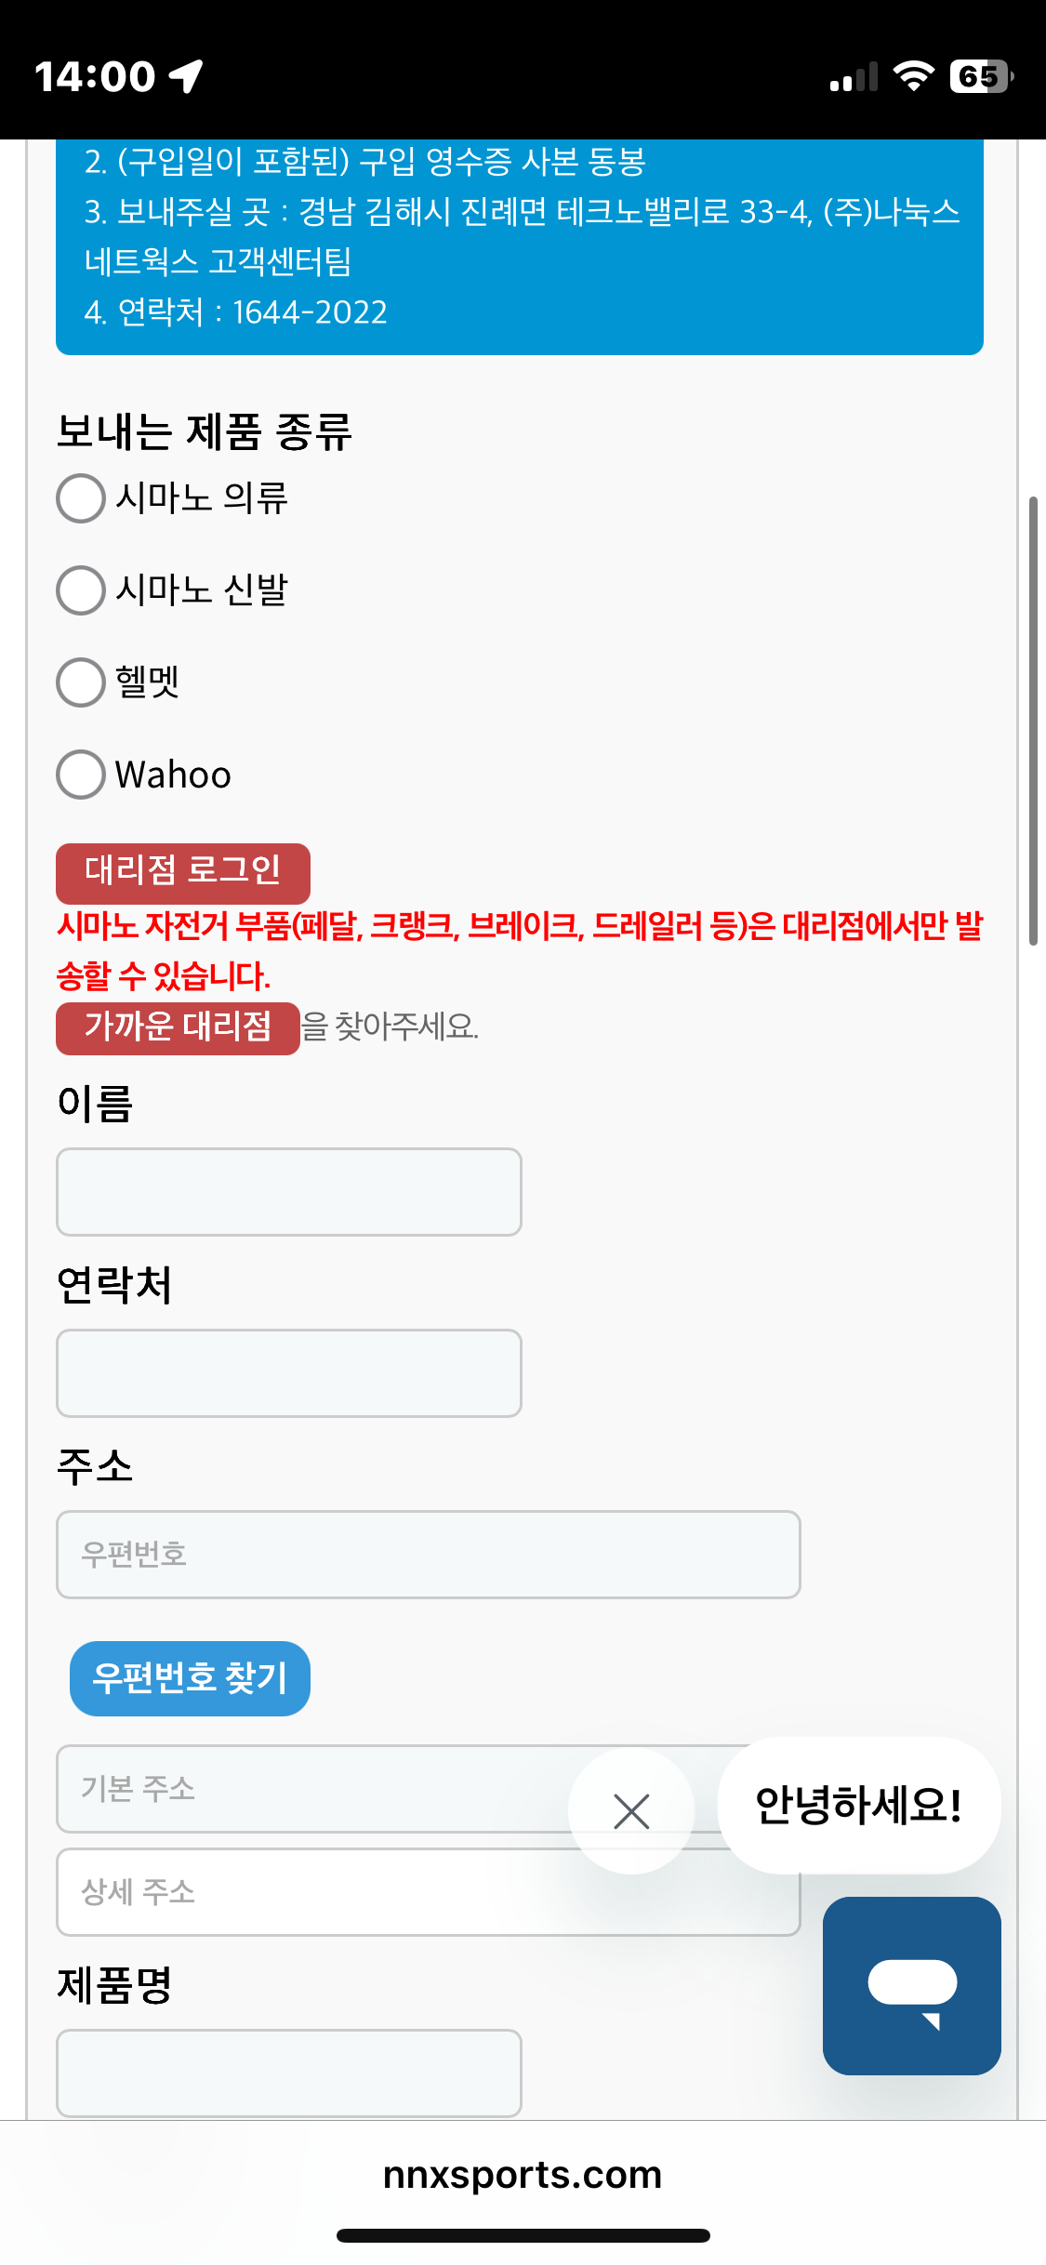Open the chat support widget icon
This screenshot has width=1046, height=2265.
911,1985
